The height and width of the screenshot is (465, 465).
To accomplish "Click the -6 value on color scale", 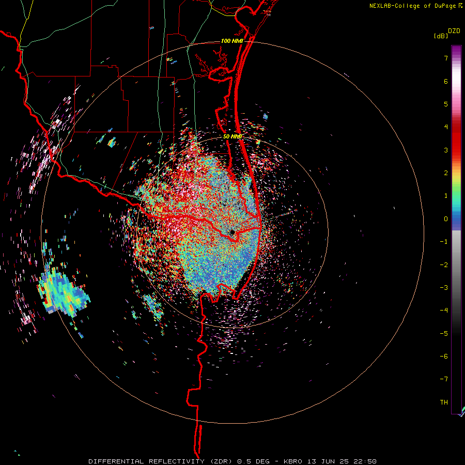I will [444, 357].
